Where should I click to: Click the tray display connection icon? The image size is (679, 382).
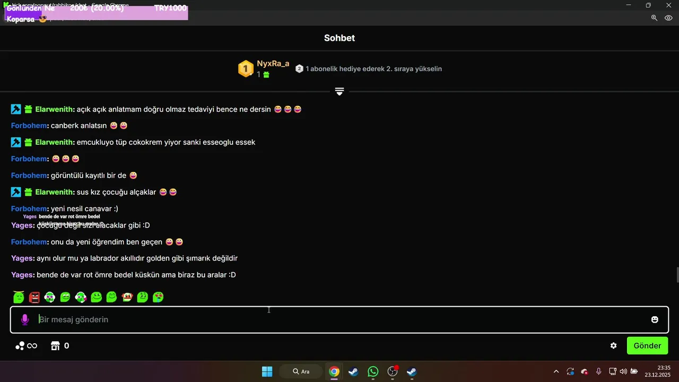(612, 371)
